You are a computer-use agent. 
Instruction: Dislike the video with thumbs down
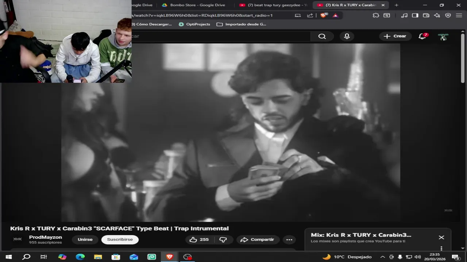tap(223, 239)
